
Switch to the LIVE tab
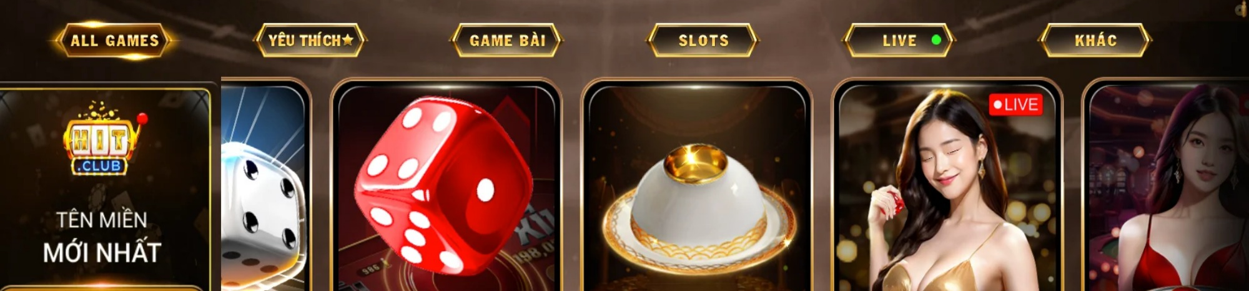[899, 41]
